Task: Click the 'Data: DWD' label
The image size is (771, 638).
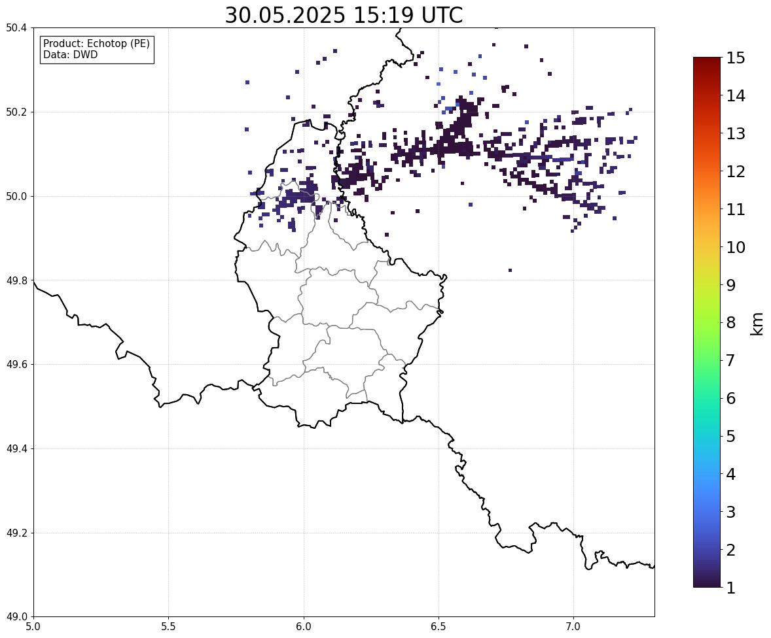Action: tap(70, 54)
